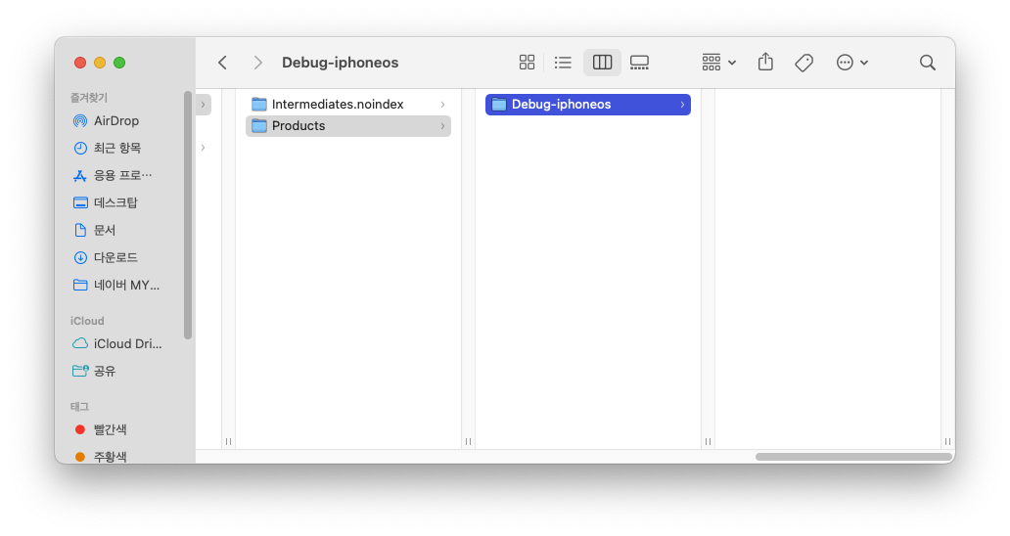Click the 태그 section header
Image resolution: width=1010 pixels, height=536 pixels.
pyautogui.click(x=79, y=406)
